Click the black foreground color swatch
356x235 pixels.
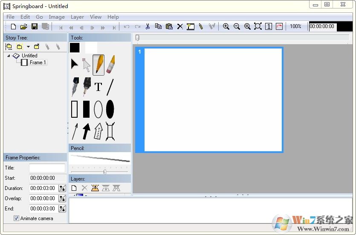coord(75,48)
